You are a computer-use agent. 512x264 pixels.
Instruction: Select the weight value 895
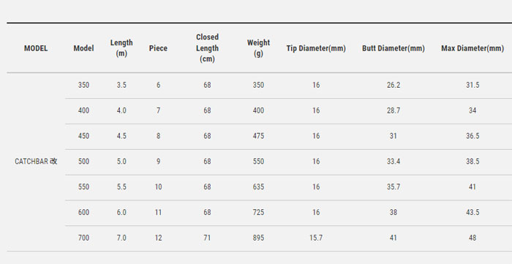coord(258,238)
